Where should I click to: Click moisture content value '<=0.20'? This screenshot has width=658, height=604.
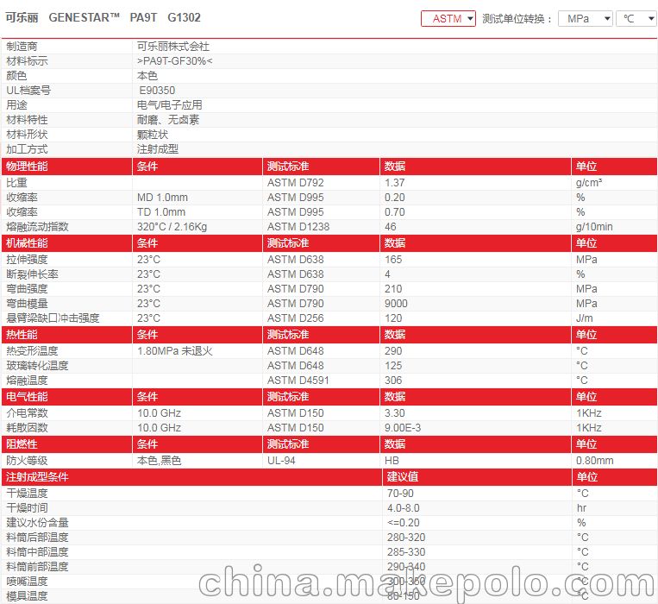[404, 523]
